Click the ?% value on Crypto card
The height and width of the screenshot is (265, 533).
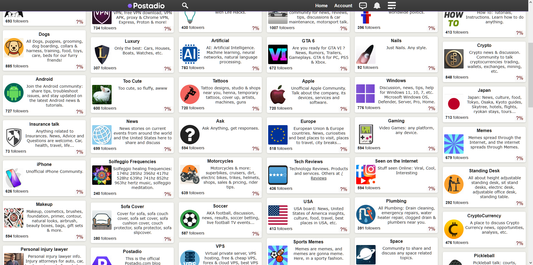pyautogui.click(x=520, y=78)
